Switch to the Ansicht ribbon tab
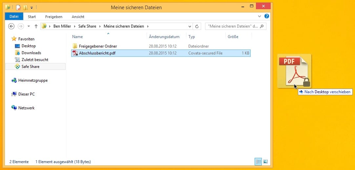This screenshot has width=355, height=170. (78, 17)
